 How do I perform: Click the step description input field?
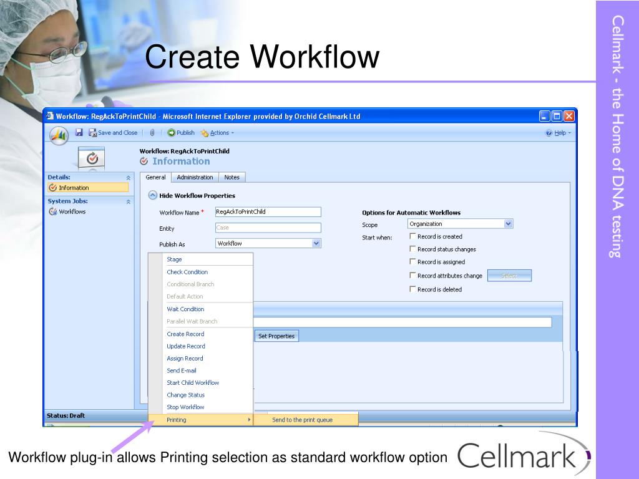(402, 322)
